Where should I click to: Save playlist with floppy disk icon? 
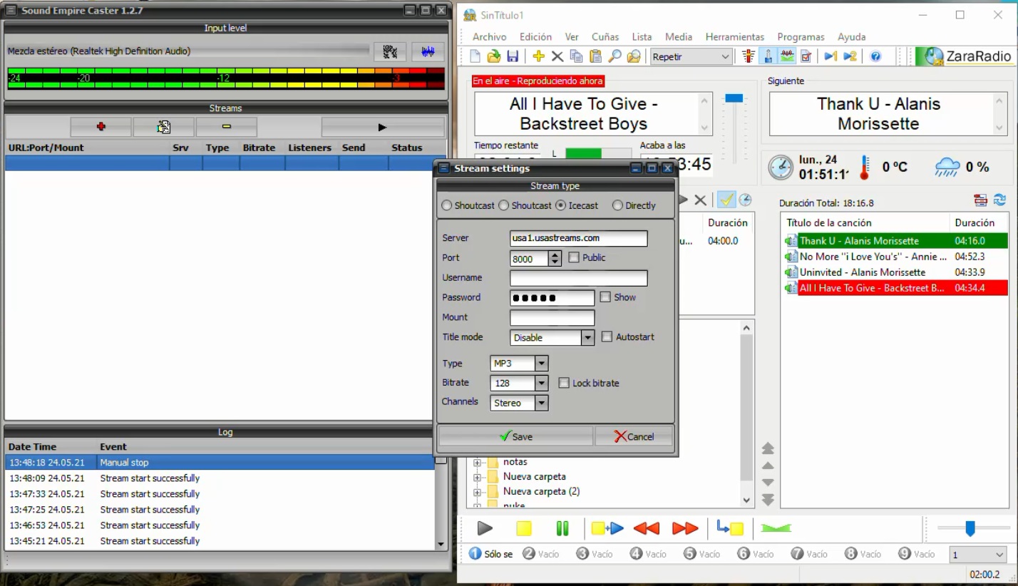(512, 56)
